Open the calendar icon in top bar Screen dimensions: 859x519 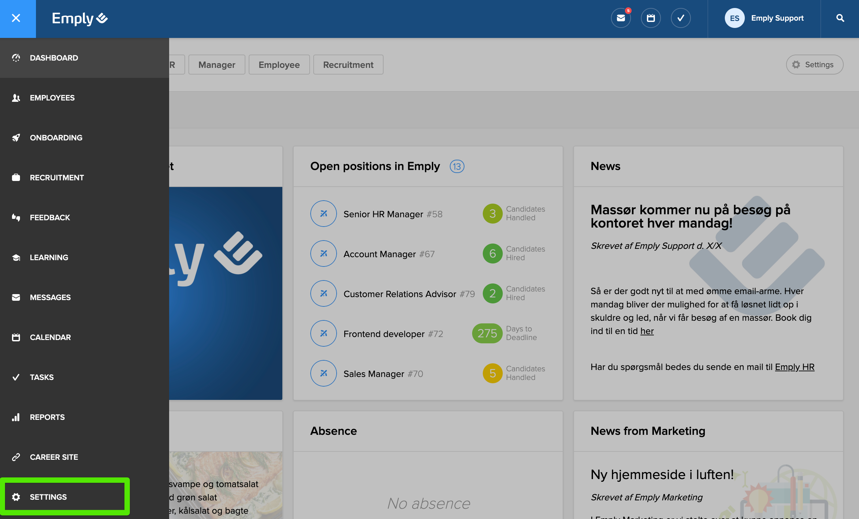(x=651, y=18)
